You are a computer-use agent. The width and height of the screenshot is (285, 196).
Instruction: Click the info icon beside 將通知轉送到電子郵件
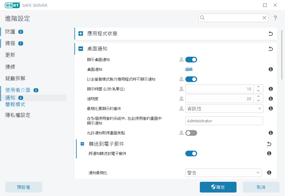point(269,153)
